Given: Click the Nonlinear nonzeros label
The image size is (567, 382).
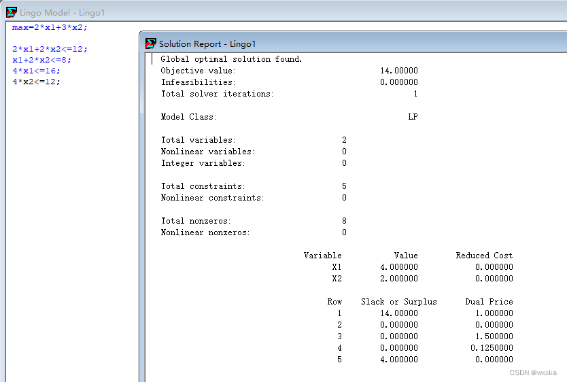Looking at the screenshot, I should [205, 232].
